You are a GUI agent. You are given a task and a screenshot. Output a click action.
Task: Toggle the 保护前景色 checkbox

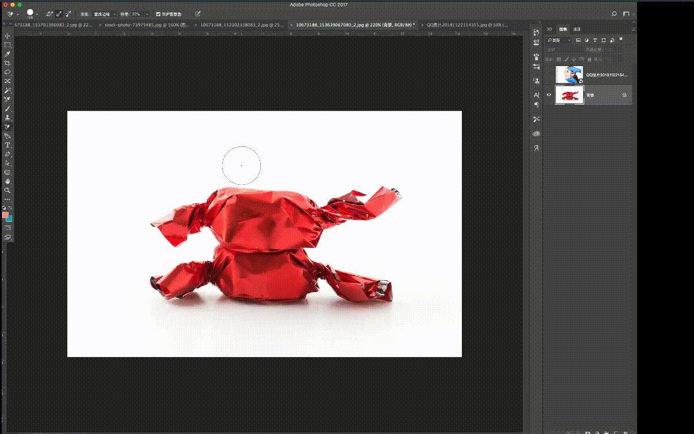pyautogui.click(x=159, y=14)
